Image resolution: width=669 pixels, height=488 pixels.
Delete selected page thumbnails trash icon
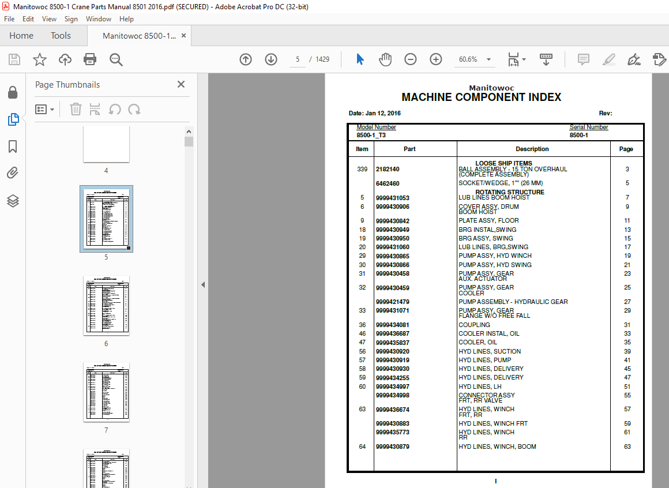click(76, 109)
